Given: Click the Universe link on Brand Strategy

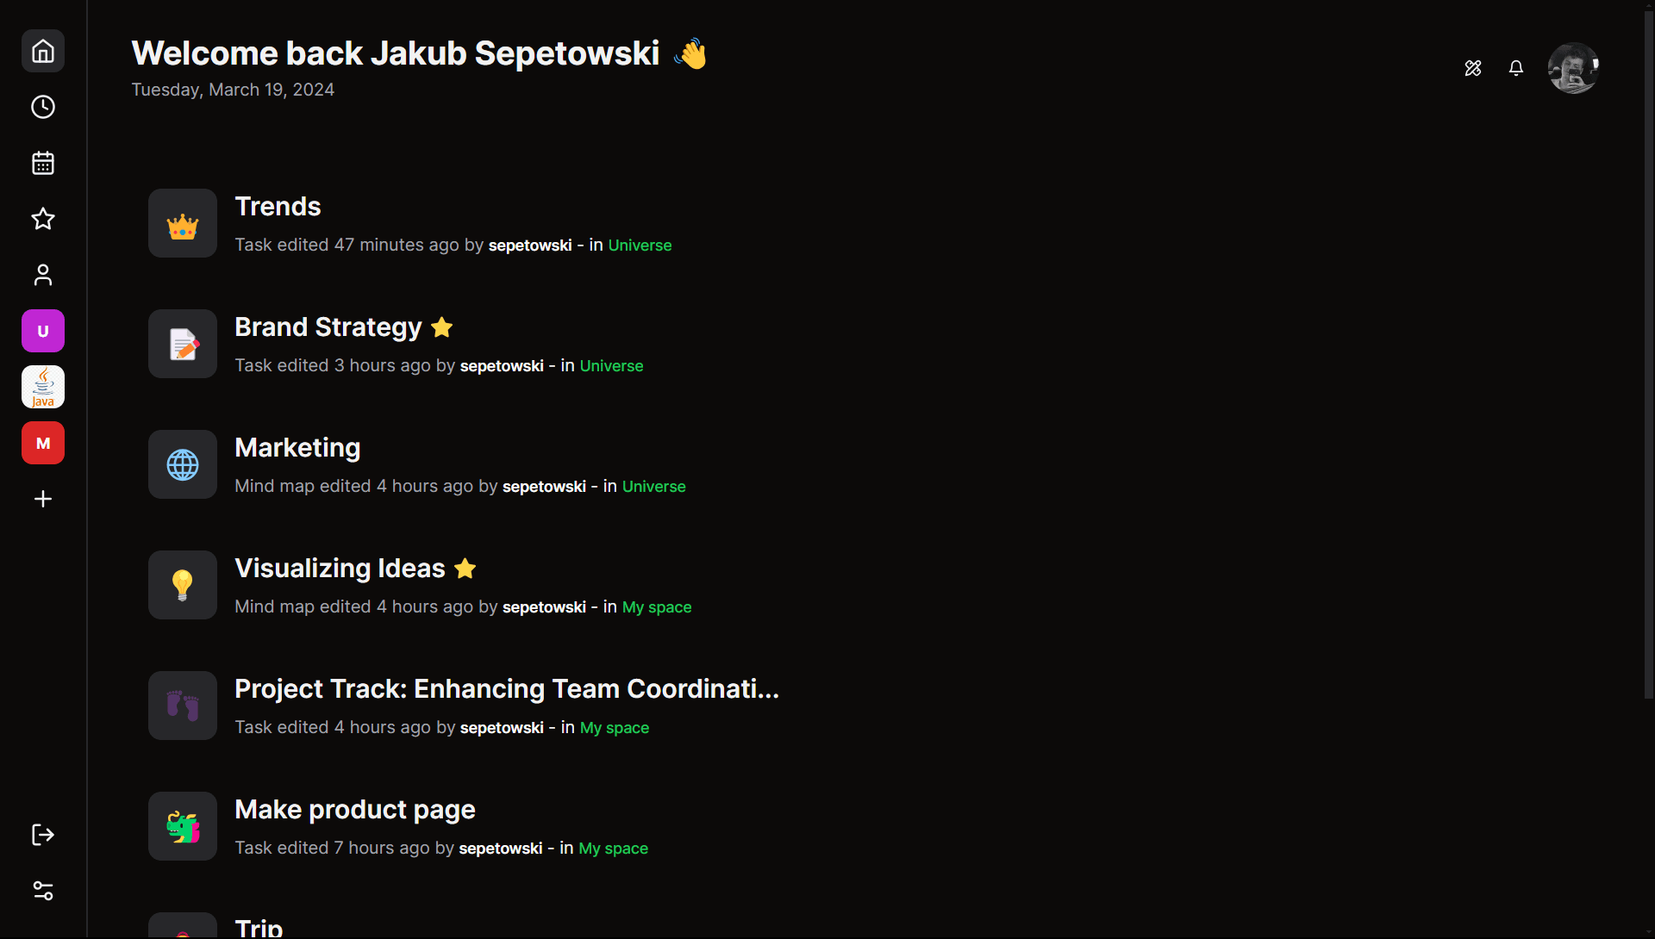Looking at the screenshot, I should tap(610, 365).
